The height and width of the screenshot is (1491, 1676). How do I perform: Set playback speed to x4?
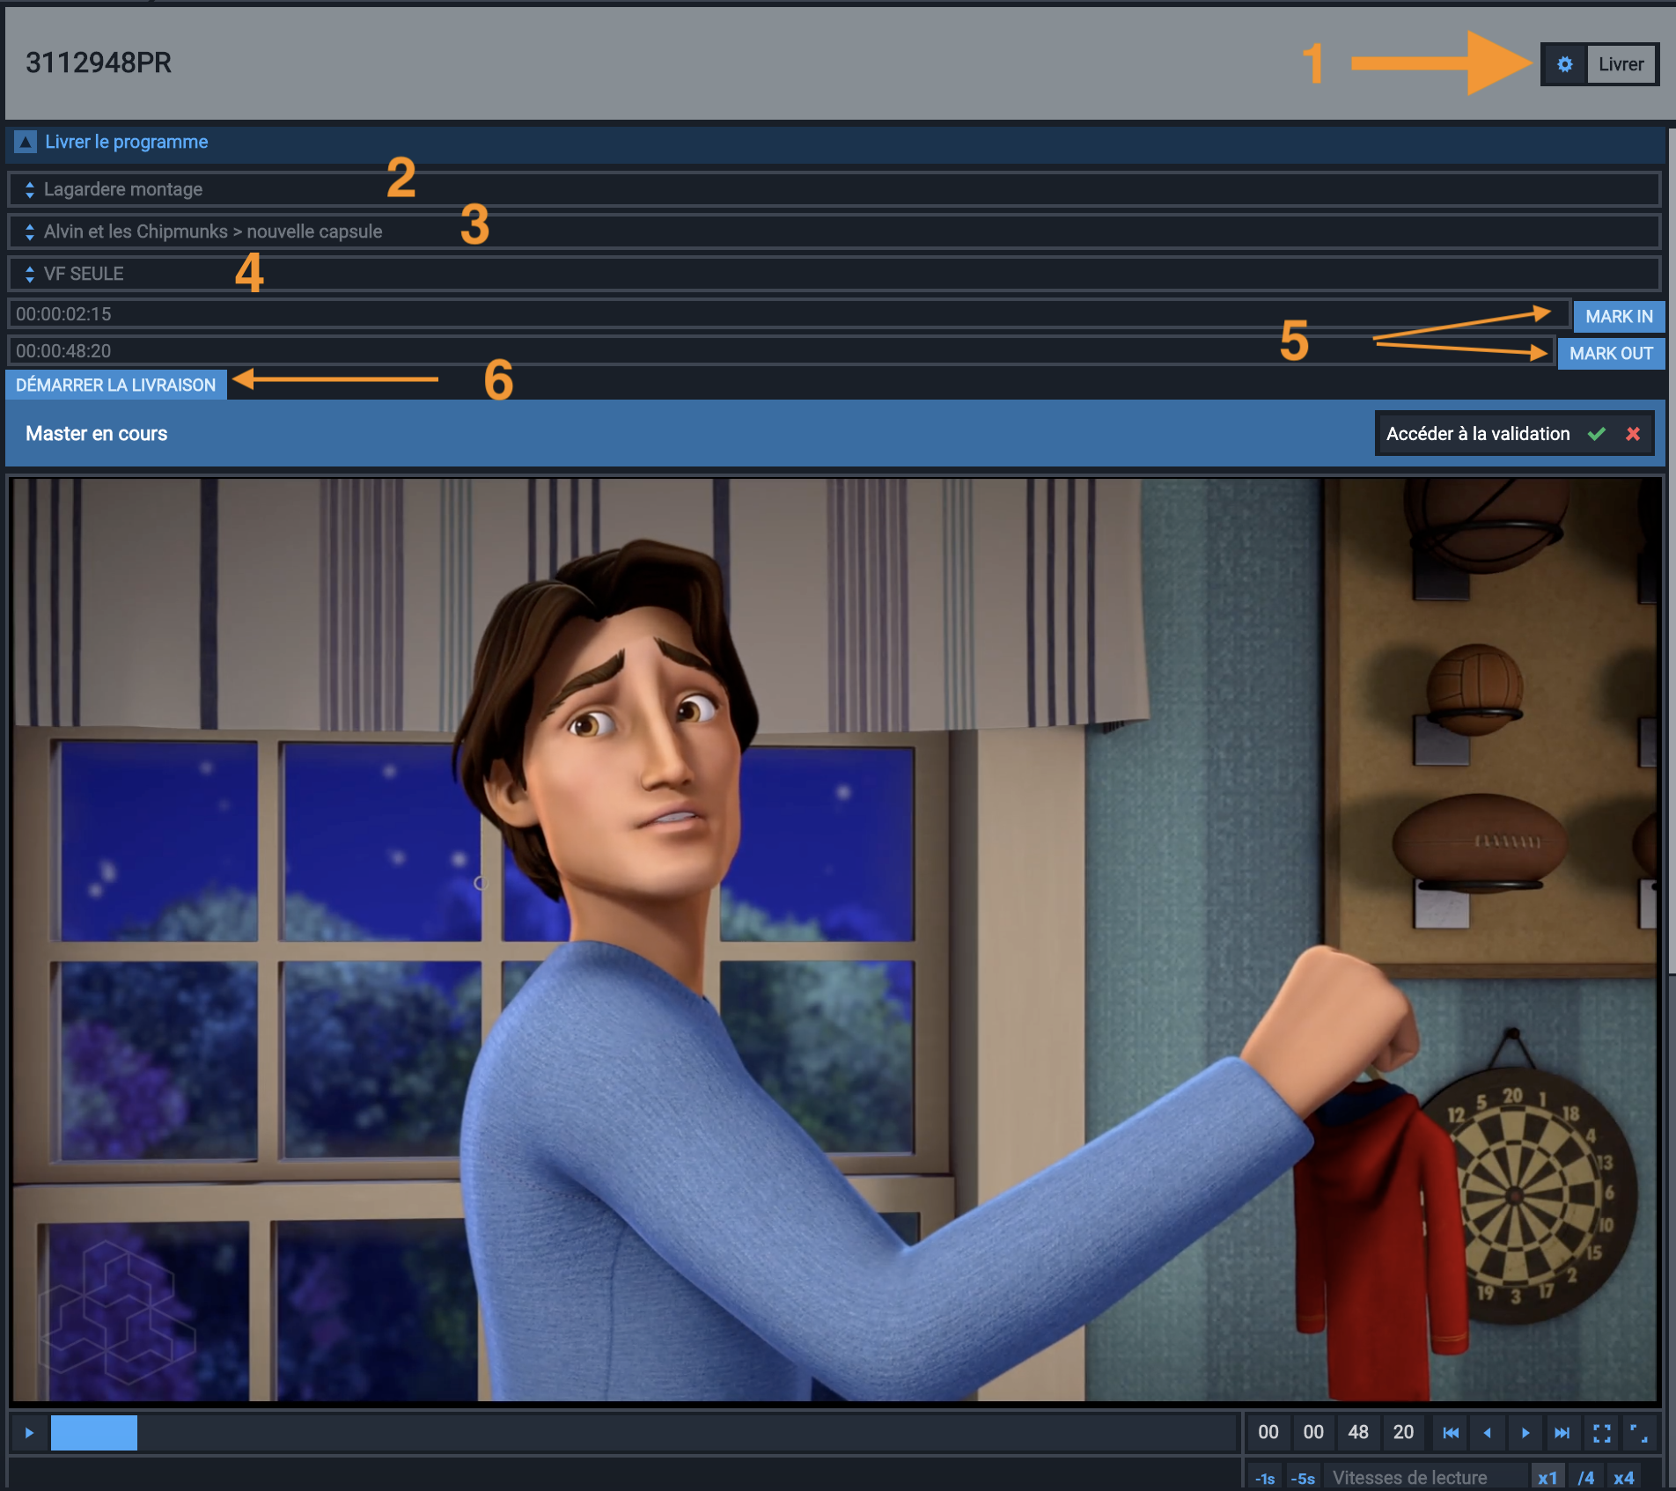[x=1624, y=1478]
